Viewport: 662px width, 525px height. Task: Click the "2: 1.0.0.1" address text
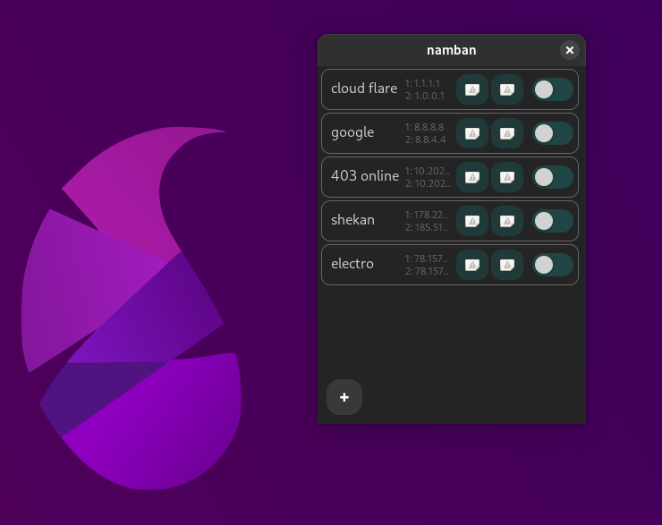pos(425,96)
